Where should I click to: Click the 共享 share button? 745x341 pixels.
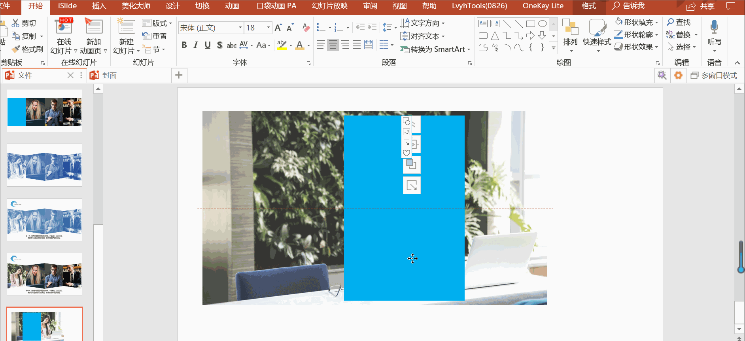(x=700, y=6)
